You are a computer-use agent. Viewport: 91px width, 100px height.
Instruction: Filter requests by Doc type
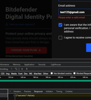coord(26,74)
